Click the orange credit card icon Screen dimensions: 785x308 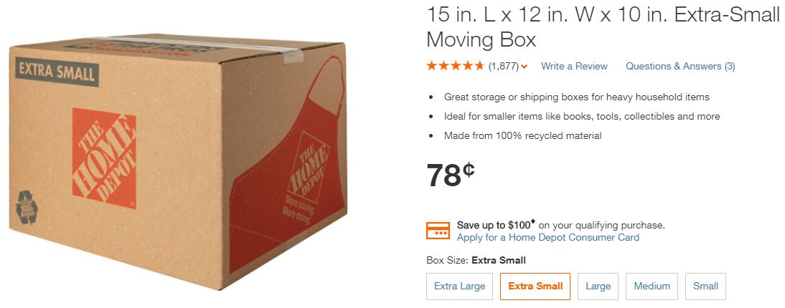point(438,231)
